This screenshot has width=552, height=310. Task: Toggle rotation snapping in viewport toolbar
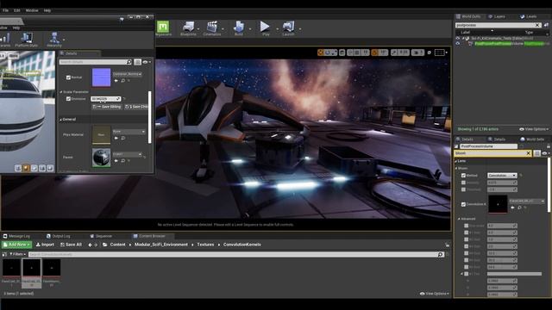click(375, 53)
